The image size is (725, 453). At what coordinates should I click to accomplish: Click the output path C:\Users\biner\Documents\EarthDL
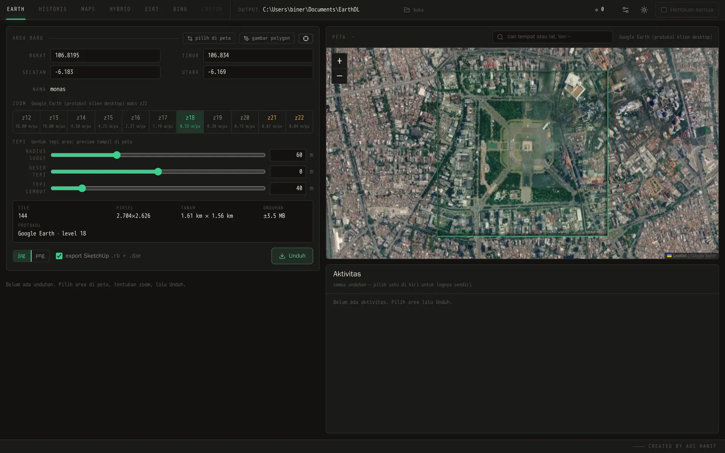(x=311, y=10)
